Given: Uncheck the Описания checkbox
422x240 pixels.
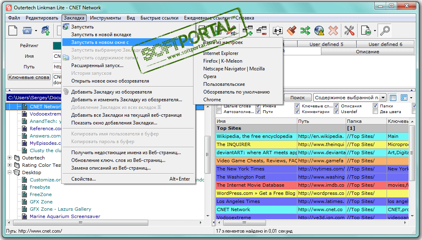Looking at the screenshot, I should coord(336,106).
